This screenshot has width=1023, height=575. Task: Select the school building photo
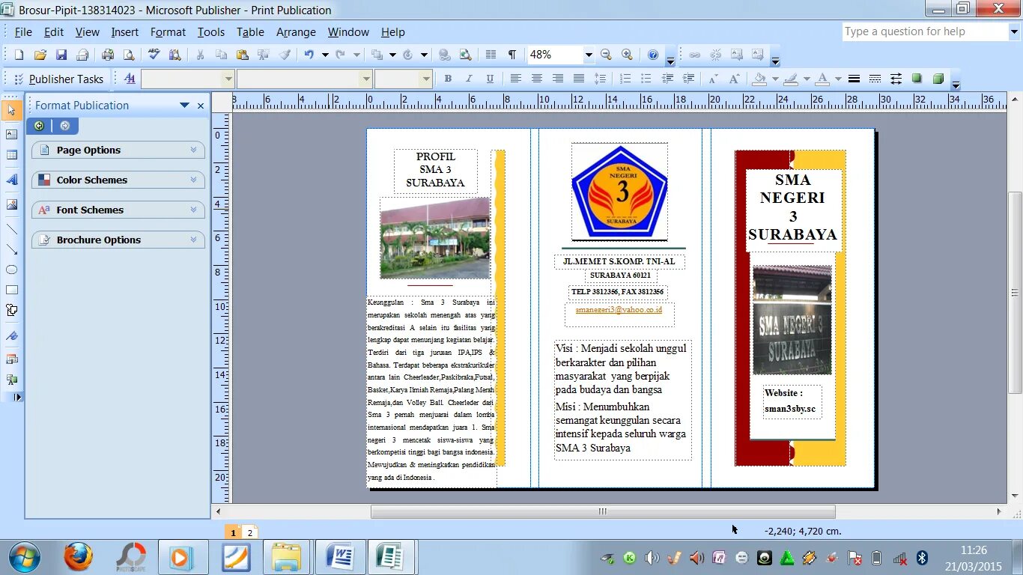tap(435, 238)
